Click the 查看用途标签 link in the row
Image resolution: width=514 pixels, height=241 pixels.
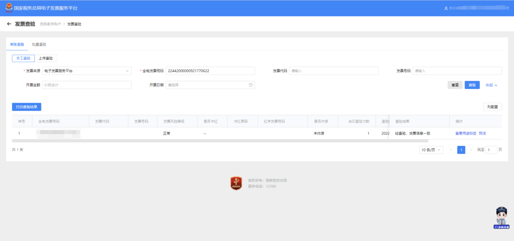coord(465,134)
